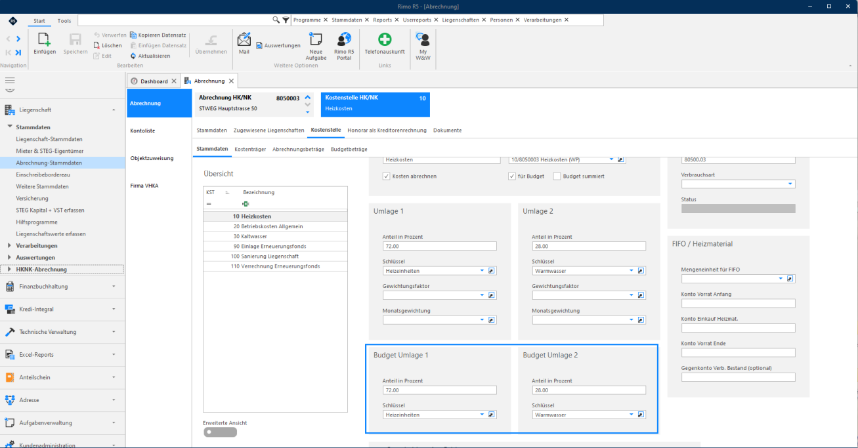Viewport: 858px width, 448px height.
Task: Select the Dashboard document tab
Action: (x=154, y=81)
